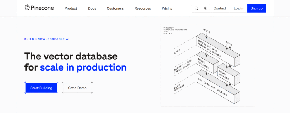Screen dimensions: 290x113
Task: Click the Contact link
Action: (x=220, y=8)
